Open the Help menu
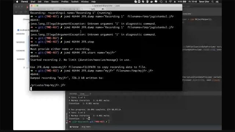235x132 pixels. (x=93, y=1)
